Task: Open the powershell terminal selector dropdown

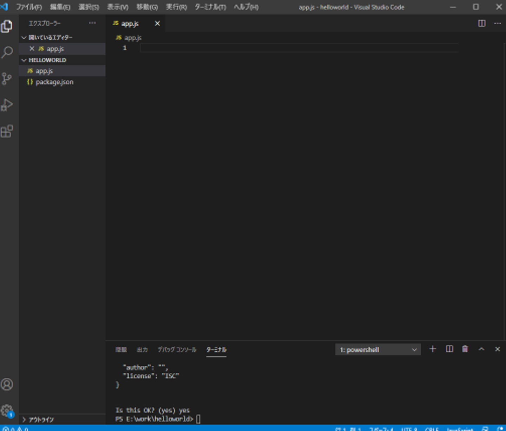Action: 378,350
